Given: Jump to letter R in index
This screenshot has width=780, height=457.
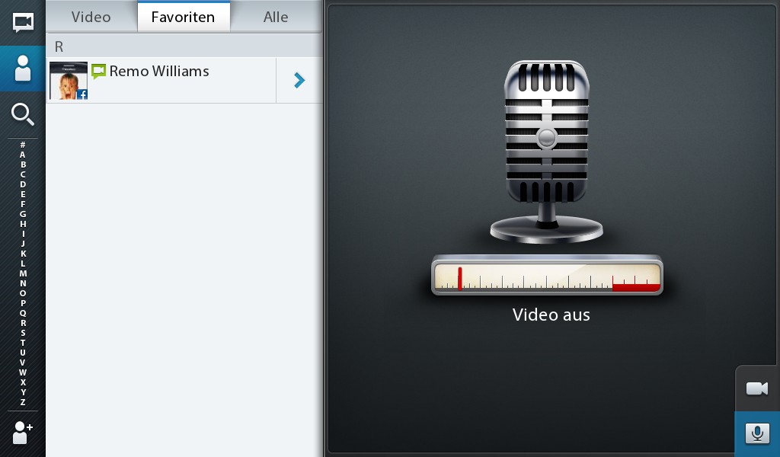Looking at the screenshot, I should pyautogui.click(x=23, y=323).
